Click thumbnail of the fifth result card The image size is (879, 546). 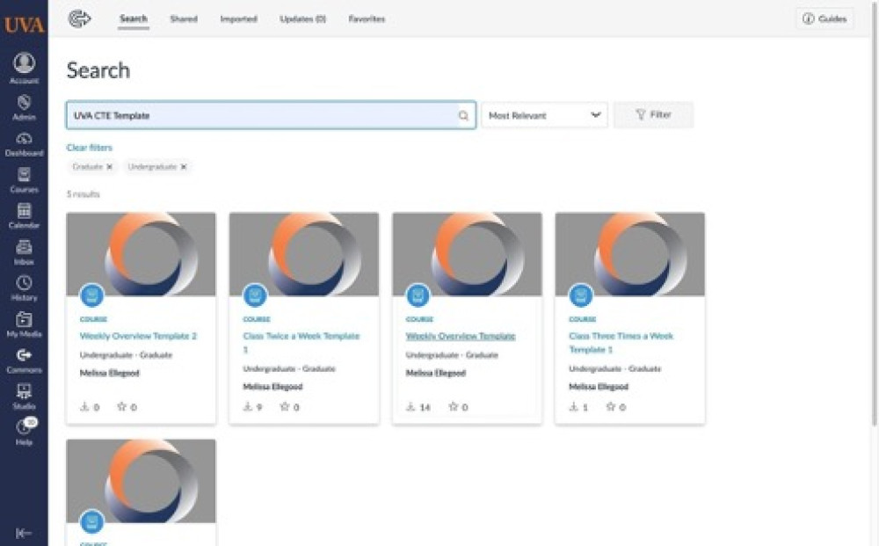click(x=141, y=481)
